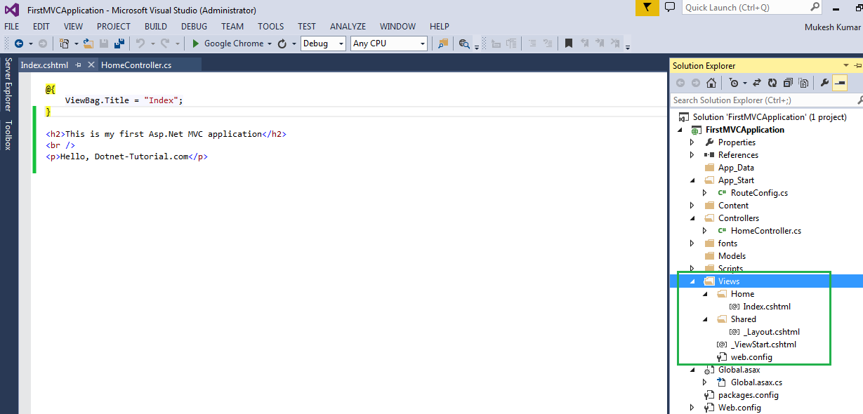Screen dimensions: 863x414
Task: Collapse the App_Start folder
Action: pos(692,180)
